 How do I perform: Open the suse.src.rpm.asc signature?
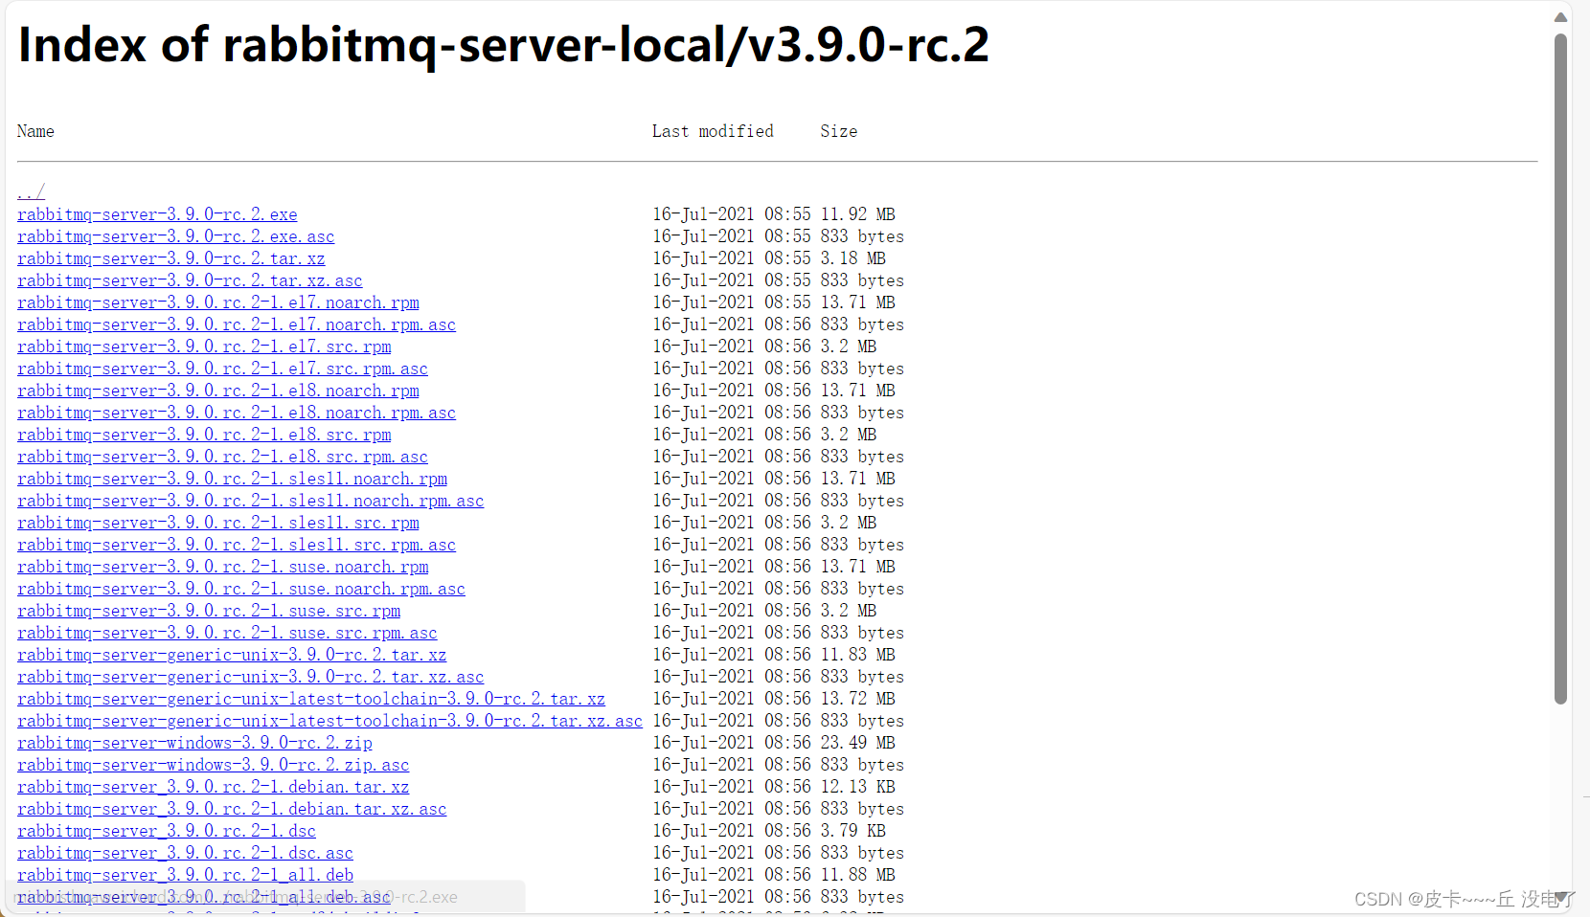[227, 633]
